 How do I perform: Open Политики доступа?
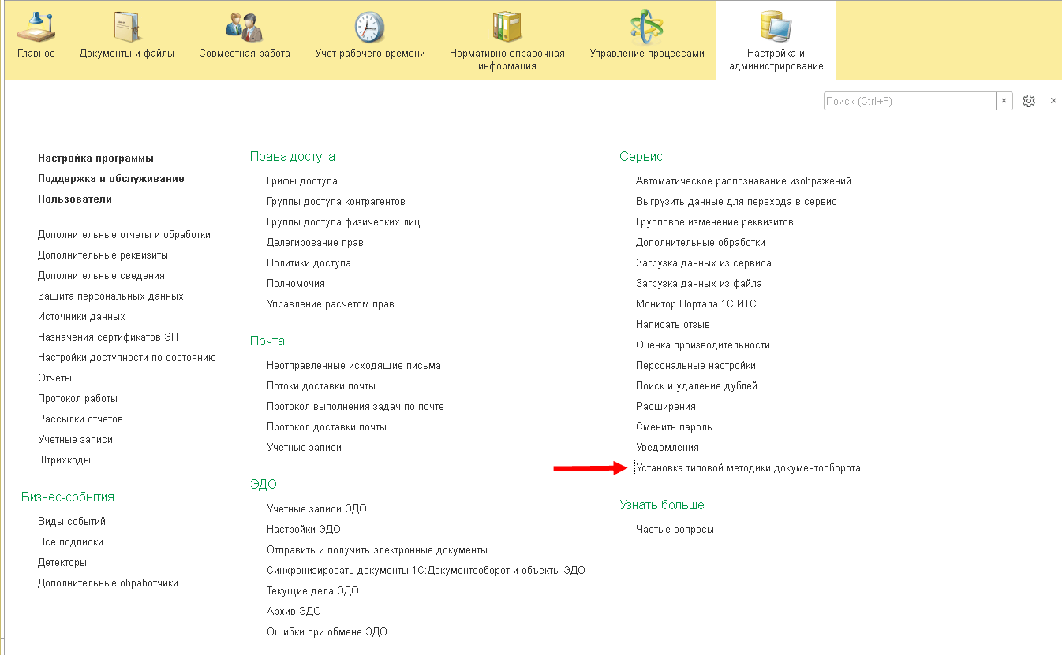point(309,263)
